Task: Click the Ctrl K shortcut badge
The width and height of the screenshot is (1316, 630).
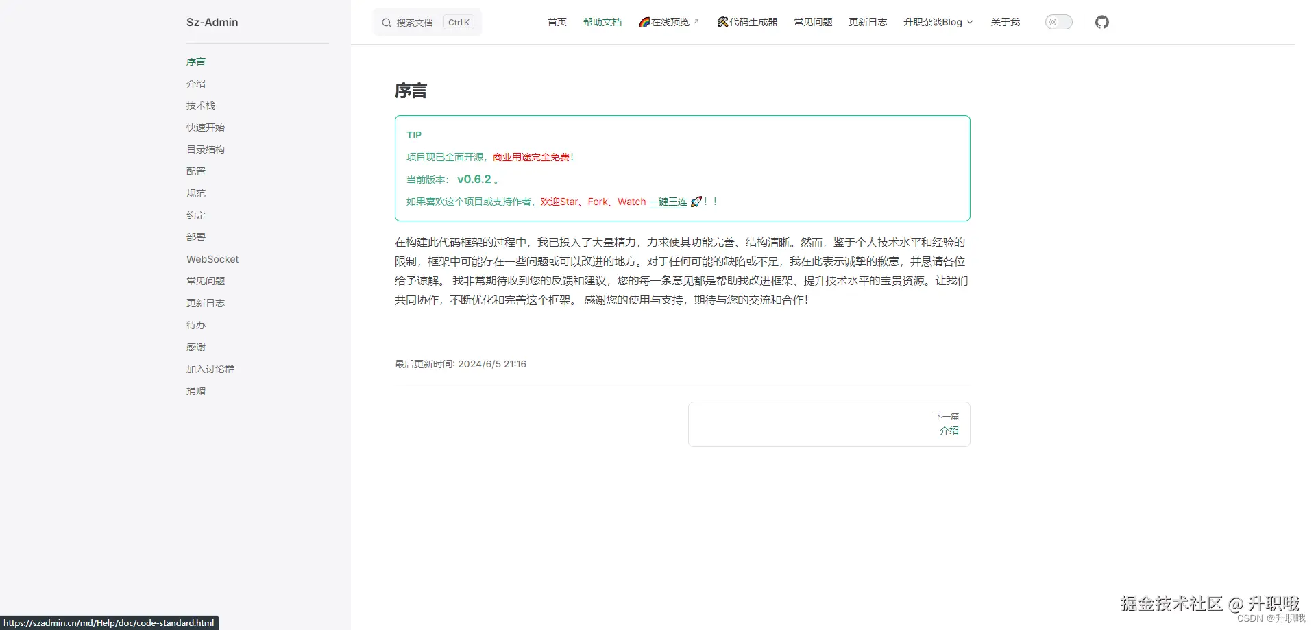Action: point(458,22)
